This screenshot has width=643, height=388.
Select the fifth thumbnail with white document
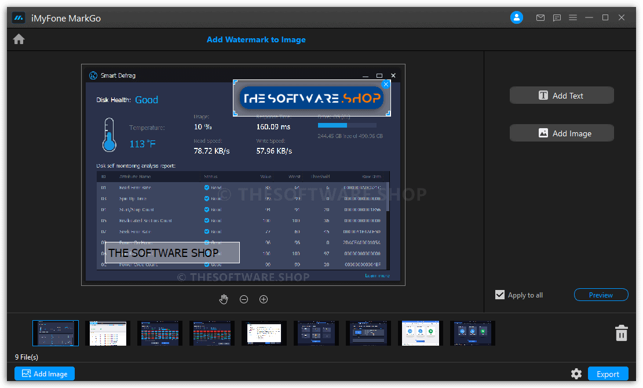click(264, 333)
